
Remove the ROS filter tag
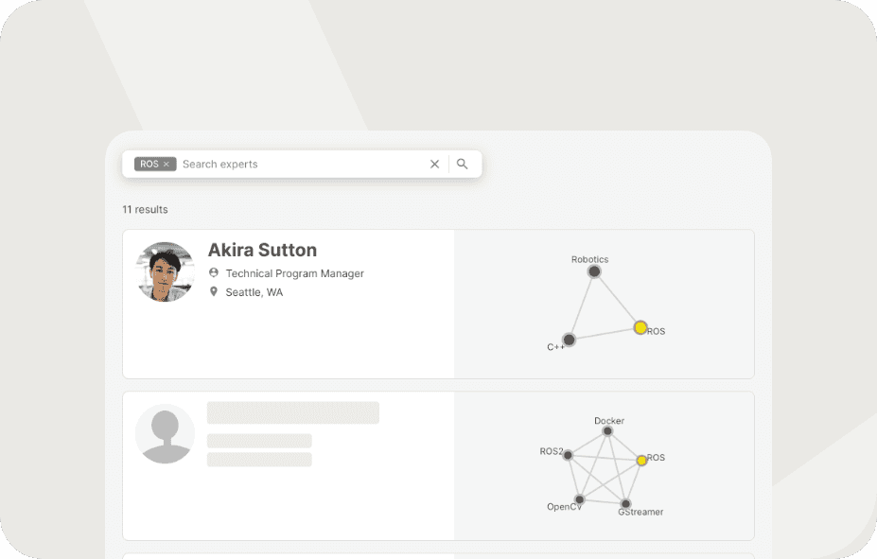point(167,165)
